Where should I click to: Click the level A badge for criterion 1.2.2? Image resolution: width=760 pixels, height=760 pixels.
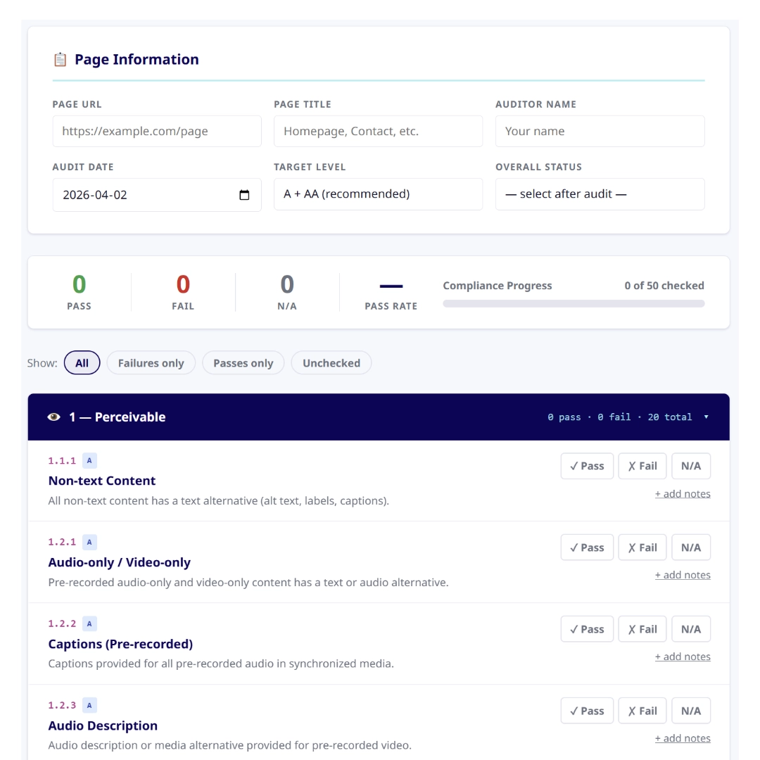(89, 623)
